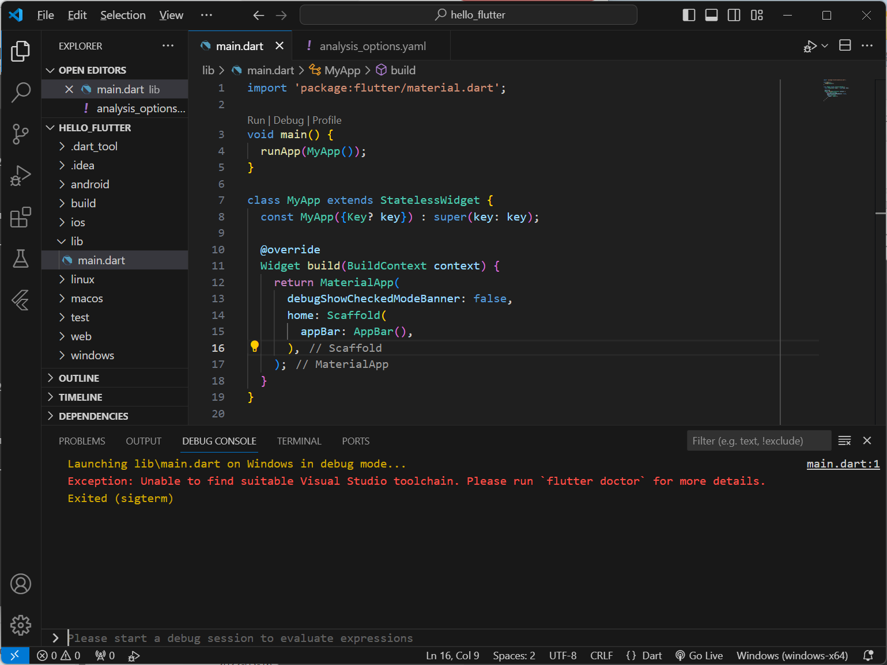Open the File menu
Viewport: 887px width, 665px height.
tap(46, 15)
